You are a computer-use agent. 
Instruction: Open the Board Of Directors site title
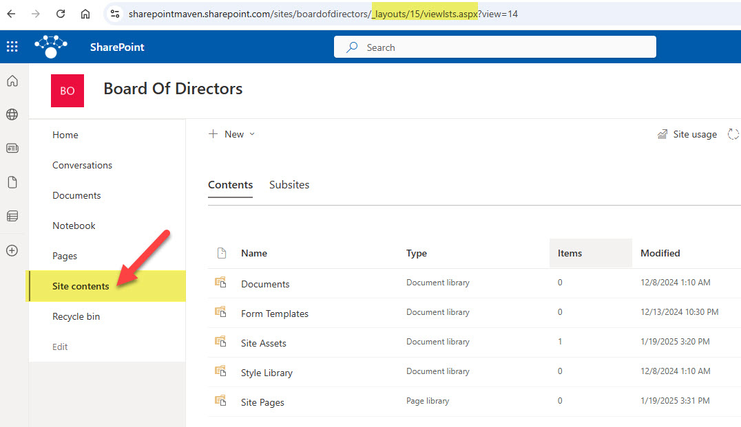173,89
